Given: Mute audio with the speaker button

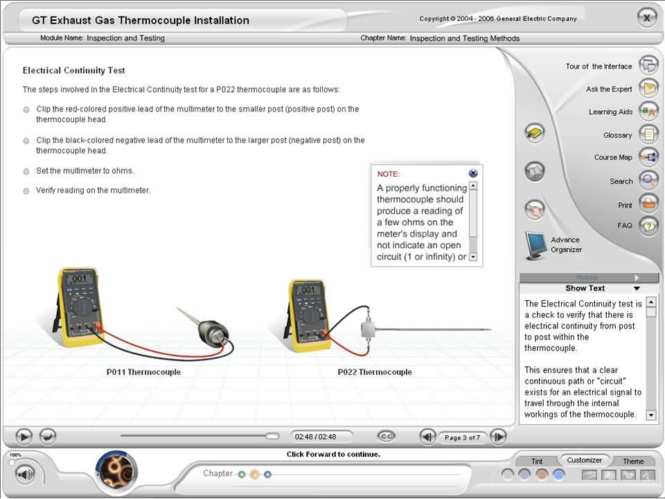Looking at the screenshot, I should pyautogui.click(x=25, y=475).
